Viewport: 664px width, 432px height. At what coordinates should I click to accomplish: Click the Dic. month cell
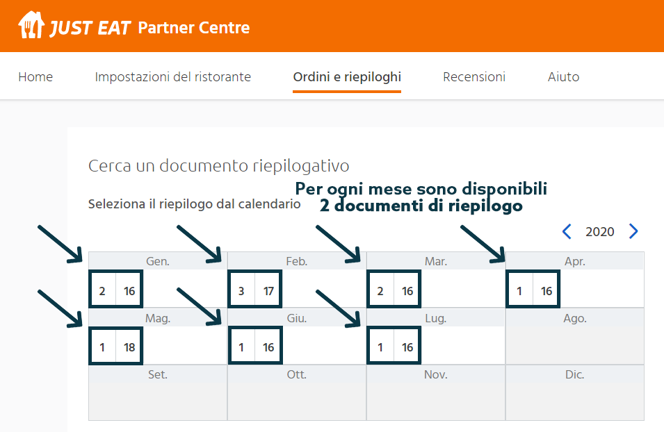[x=575, y=393]
